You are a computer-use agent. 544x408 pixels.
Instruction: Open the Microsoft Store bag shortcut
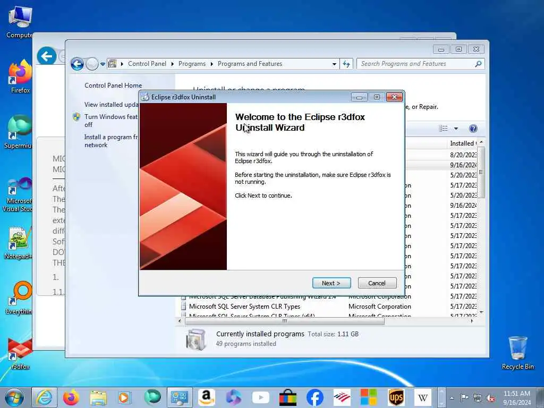[x=288, y=397]
